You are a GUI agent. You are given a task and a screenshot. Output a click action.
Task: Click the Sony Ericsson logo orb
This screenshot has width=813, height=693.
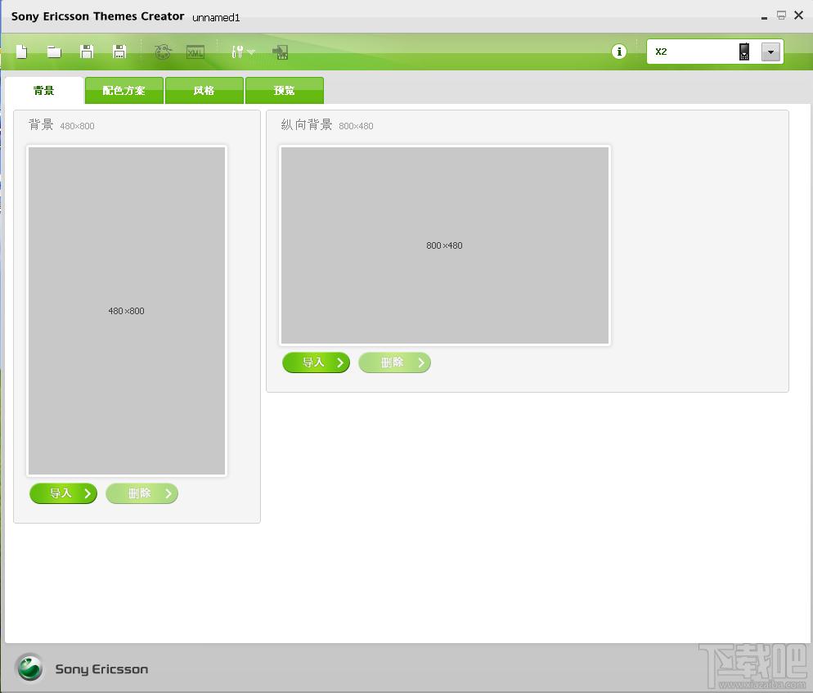point(29,668)
